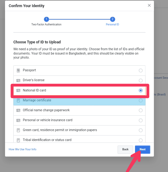Choose Personal or vehicle insurance card option
The width and height of the screenshot is (168, 172).
pyautogui.click(x=141, y=120)
